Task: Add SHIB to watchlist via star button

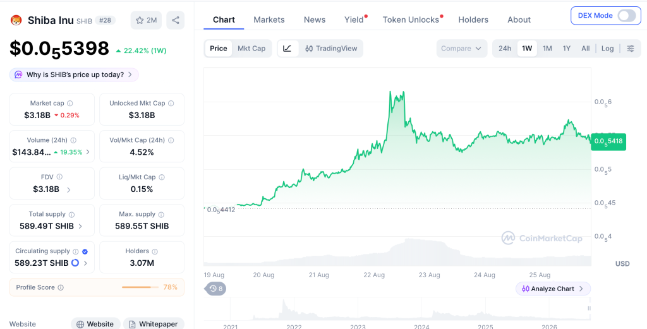Action: (146, 20)
